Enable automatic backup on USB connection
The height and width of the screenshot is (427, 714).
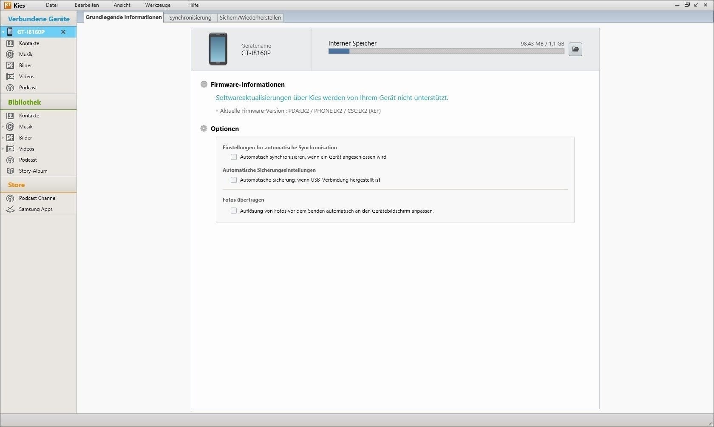[x=234, y=180]
